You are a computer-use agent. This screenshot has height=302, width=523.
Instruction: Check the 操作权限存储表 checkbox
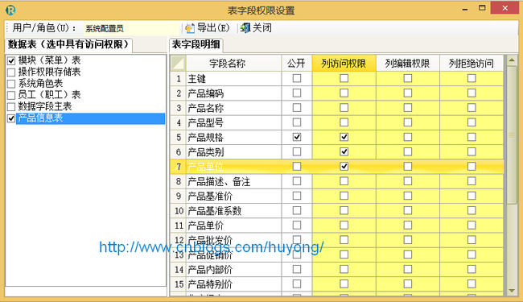click(11, 72)
